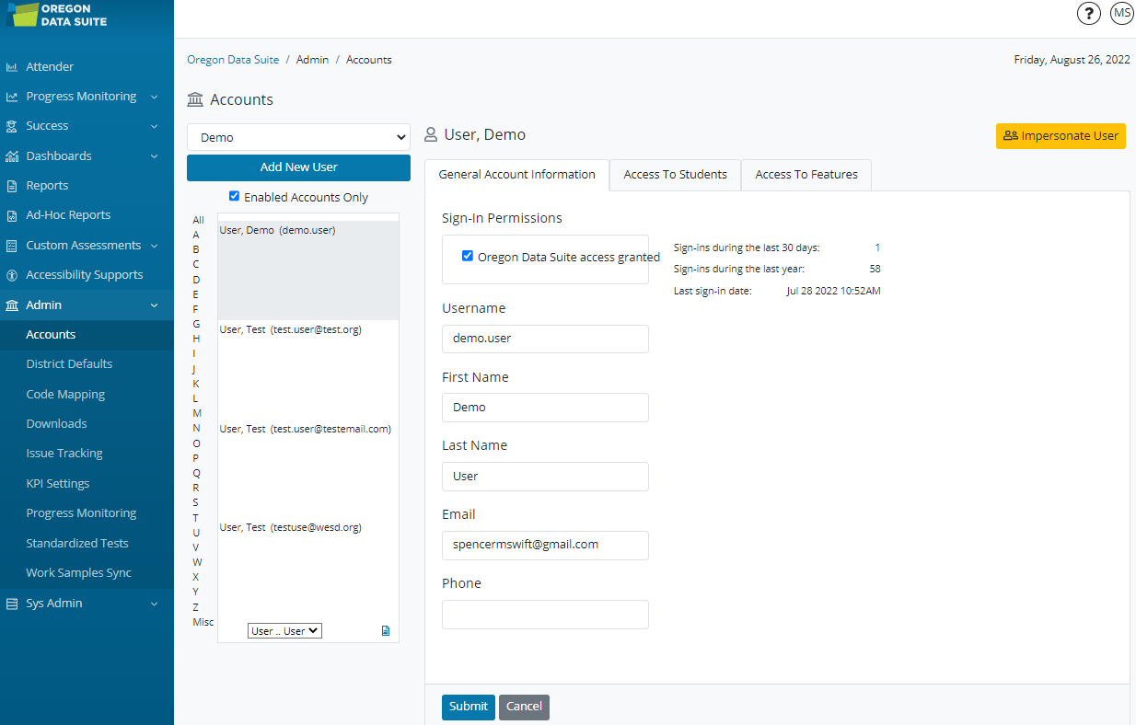Viewport: 1136px width, 725px height.
Task: Click the Attender chart icon in sidebar
Action: pos(12,67)
